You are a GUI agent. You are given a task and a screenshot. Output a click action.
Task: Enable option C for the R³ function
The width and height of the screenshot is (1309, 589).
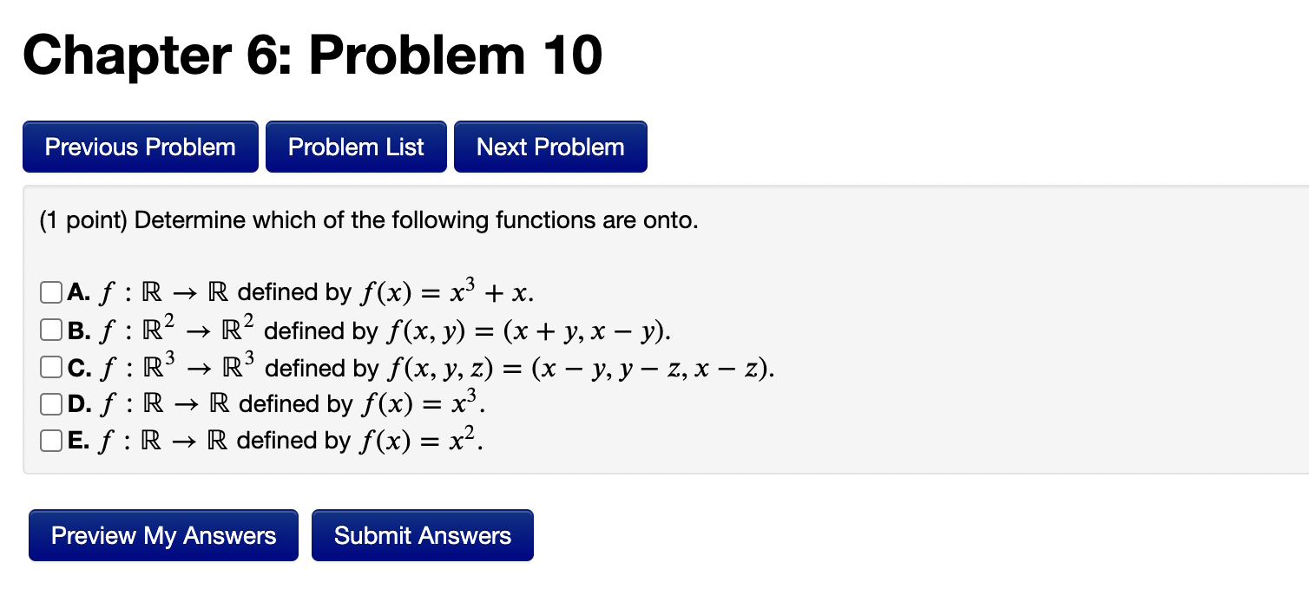(x=50, y=367)
